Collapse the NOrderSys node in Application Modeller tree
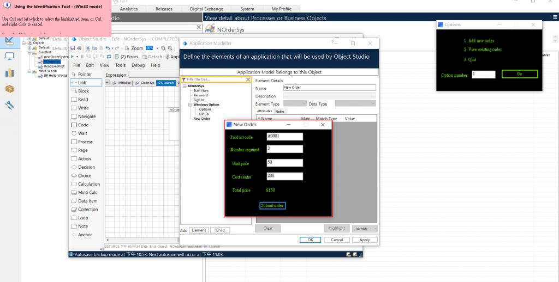 (185, 86)
